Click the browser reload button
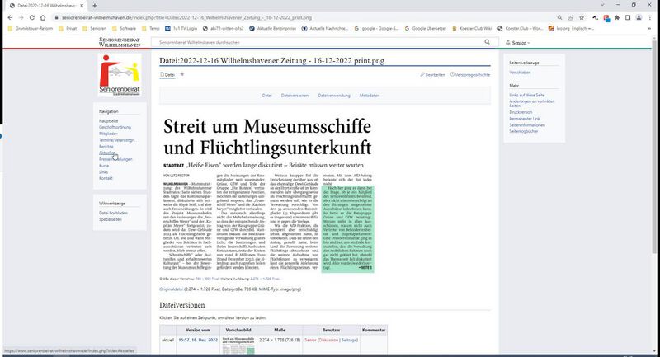The image size is (660, 357). [x=31, y=16]
